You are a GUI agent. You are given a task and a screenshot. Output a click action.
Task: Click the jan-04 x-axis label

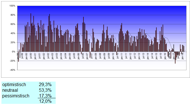pos(61,56)
